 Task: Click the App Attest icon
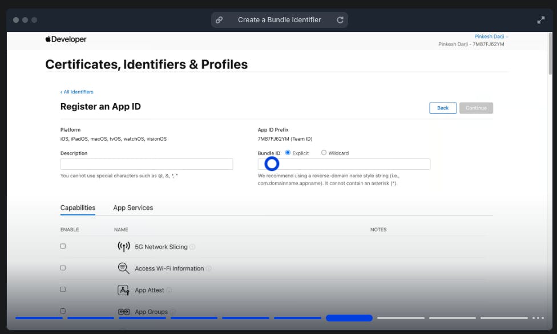[x=123, y=290]
